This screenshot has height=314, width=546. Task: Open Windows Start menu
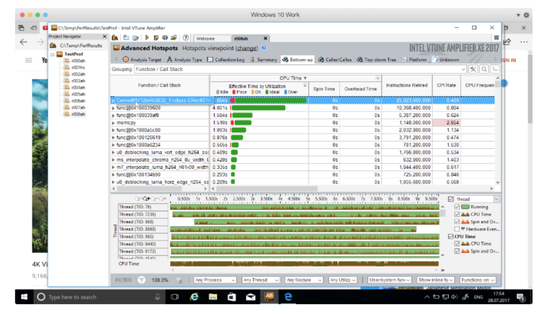pyautogui.click(x=25, y=297)
